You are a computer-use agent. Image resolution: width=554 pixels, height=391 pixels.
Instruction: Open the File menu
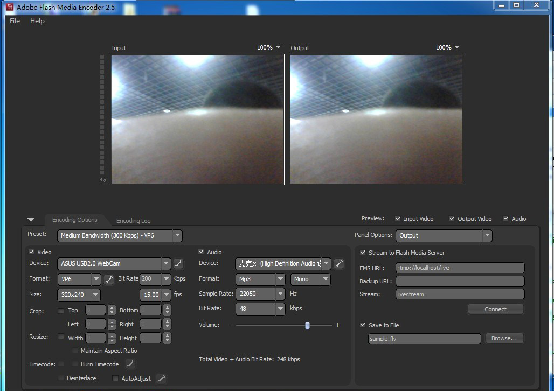click(x=15, y=21)
